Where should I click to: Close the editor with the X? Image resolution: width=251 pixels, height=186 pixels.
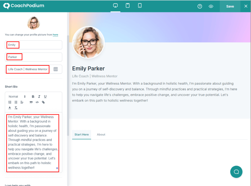(x=246, y=6)
